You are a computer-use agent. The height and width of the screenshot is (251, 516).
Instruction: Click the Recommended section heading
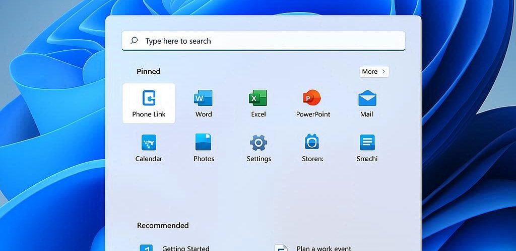click(x=163, y=225)
